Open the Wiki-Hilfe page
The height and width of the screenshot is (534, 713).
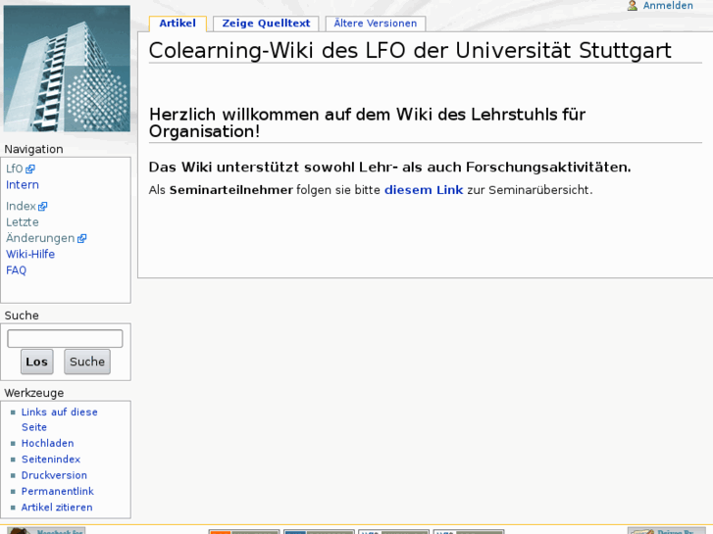click(30, 255)
